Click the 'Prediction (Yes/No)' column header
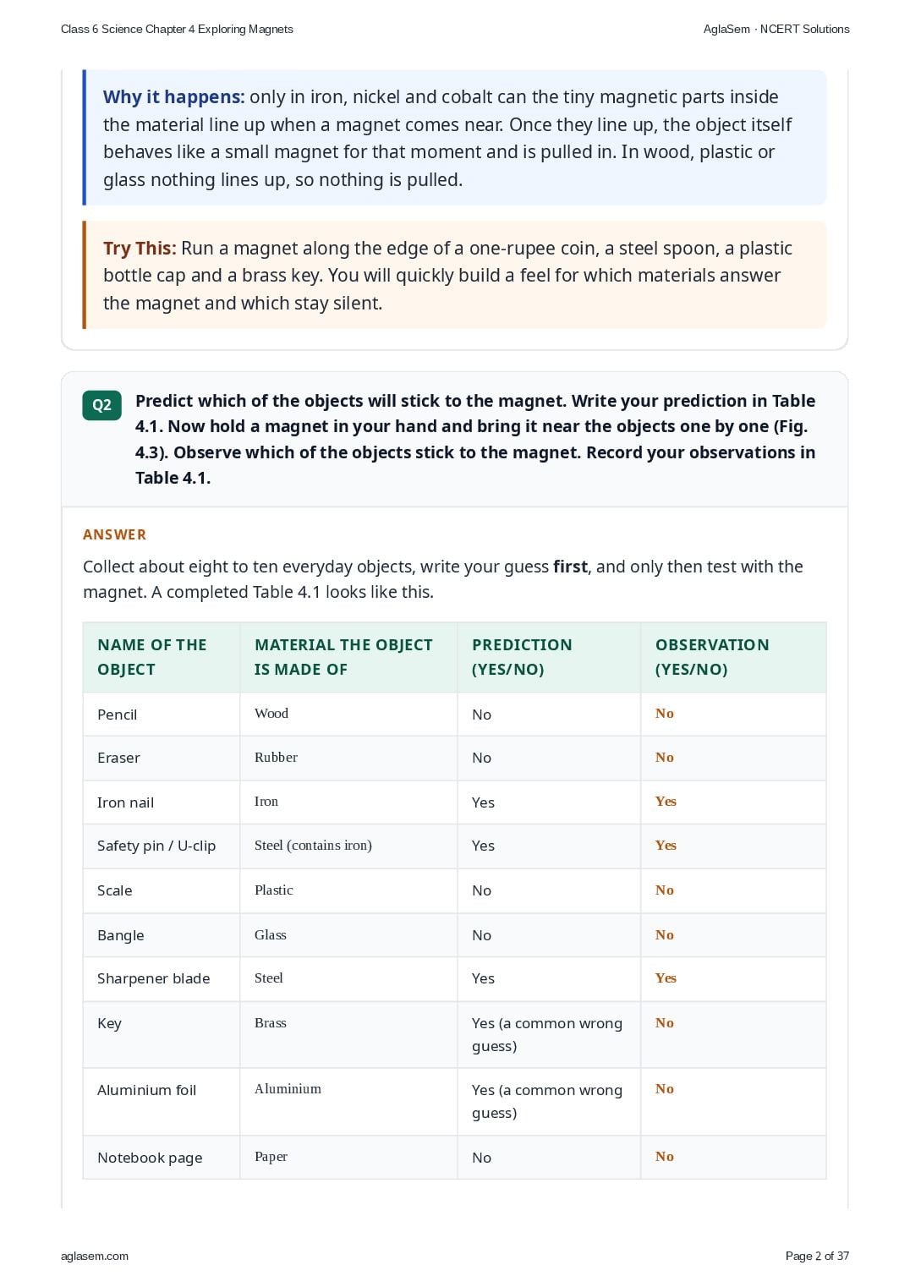910x1287 pixels. coord(549,657)
